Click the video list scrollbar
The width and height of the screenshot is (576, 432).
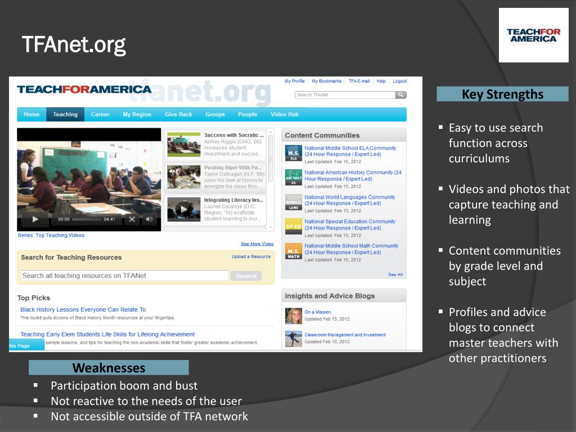click(x=271, y=158)
